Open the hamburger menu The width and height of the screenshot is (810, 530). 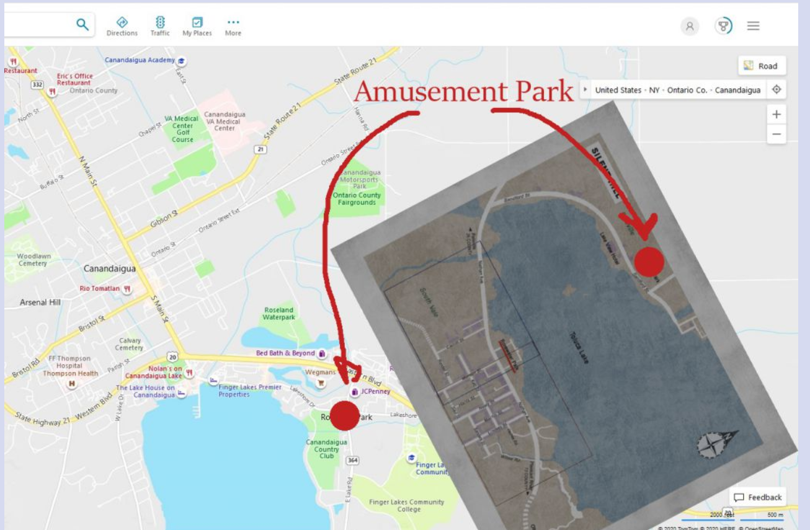753,26
